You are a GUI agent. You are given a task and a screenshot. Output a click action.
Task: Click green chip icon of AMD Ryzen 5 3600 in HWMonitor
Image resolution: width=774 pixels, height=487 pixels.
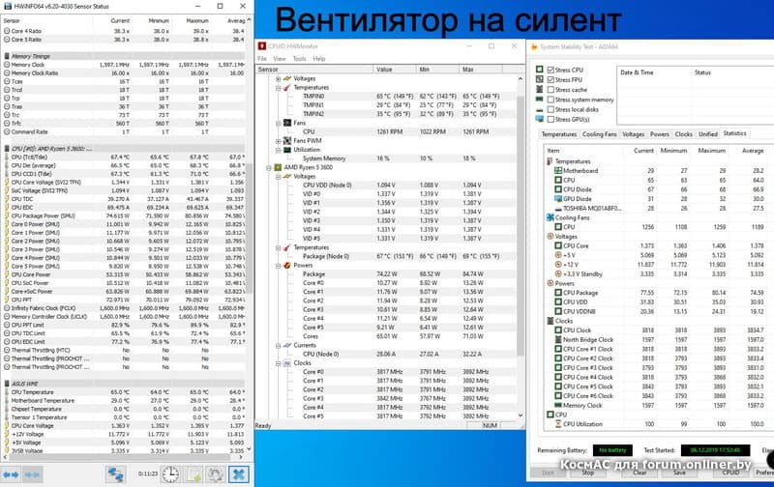278,167
